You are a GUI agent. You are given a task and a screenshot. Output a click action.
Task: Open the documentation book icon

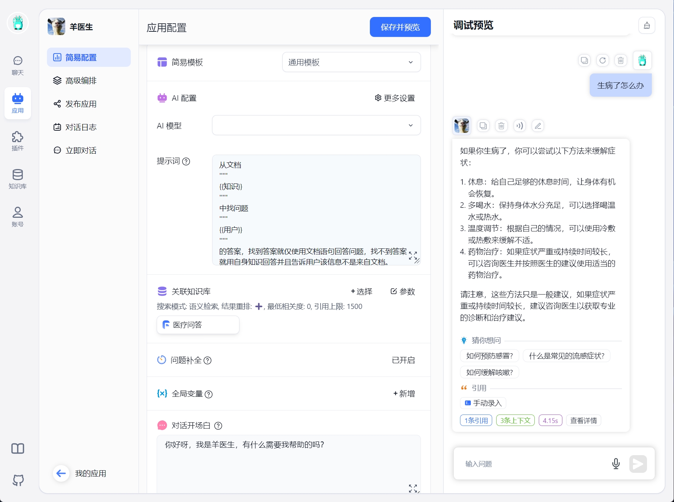click(x=18, y=448)
